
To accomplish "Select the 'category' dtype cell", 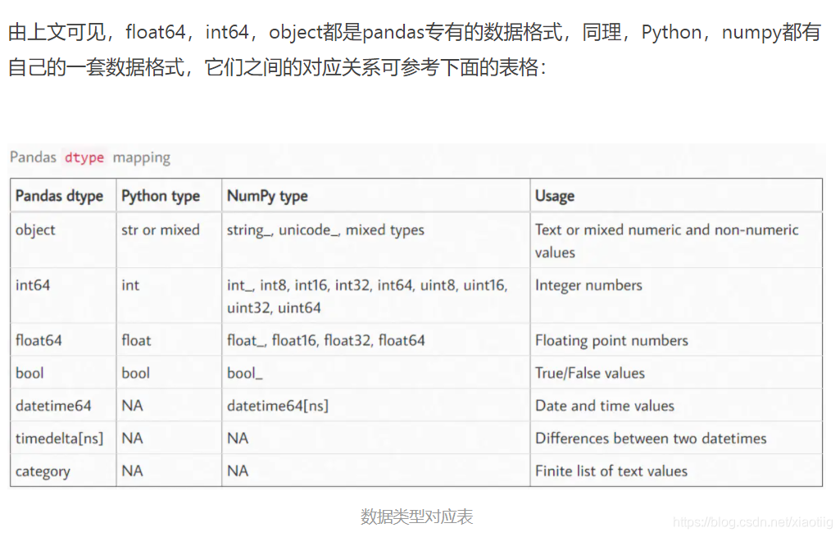I will [63, 470].
